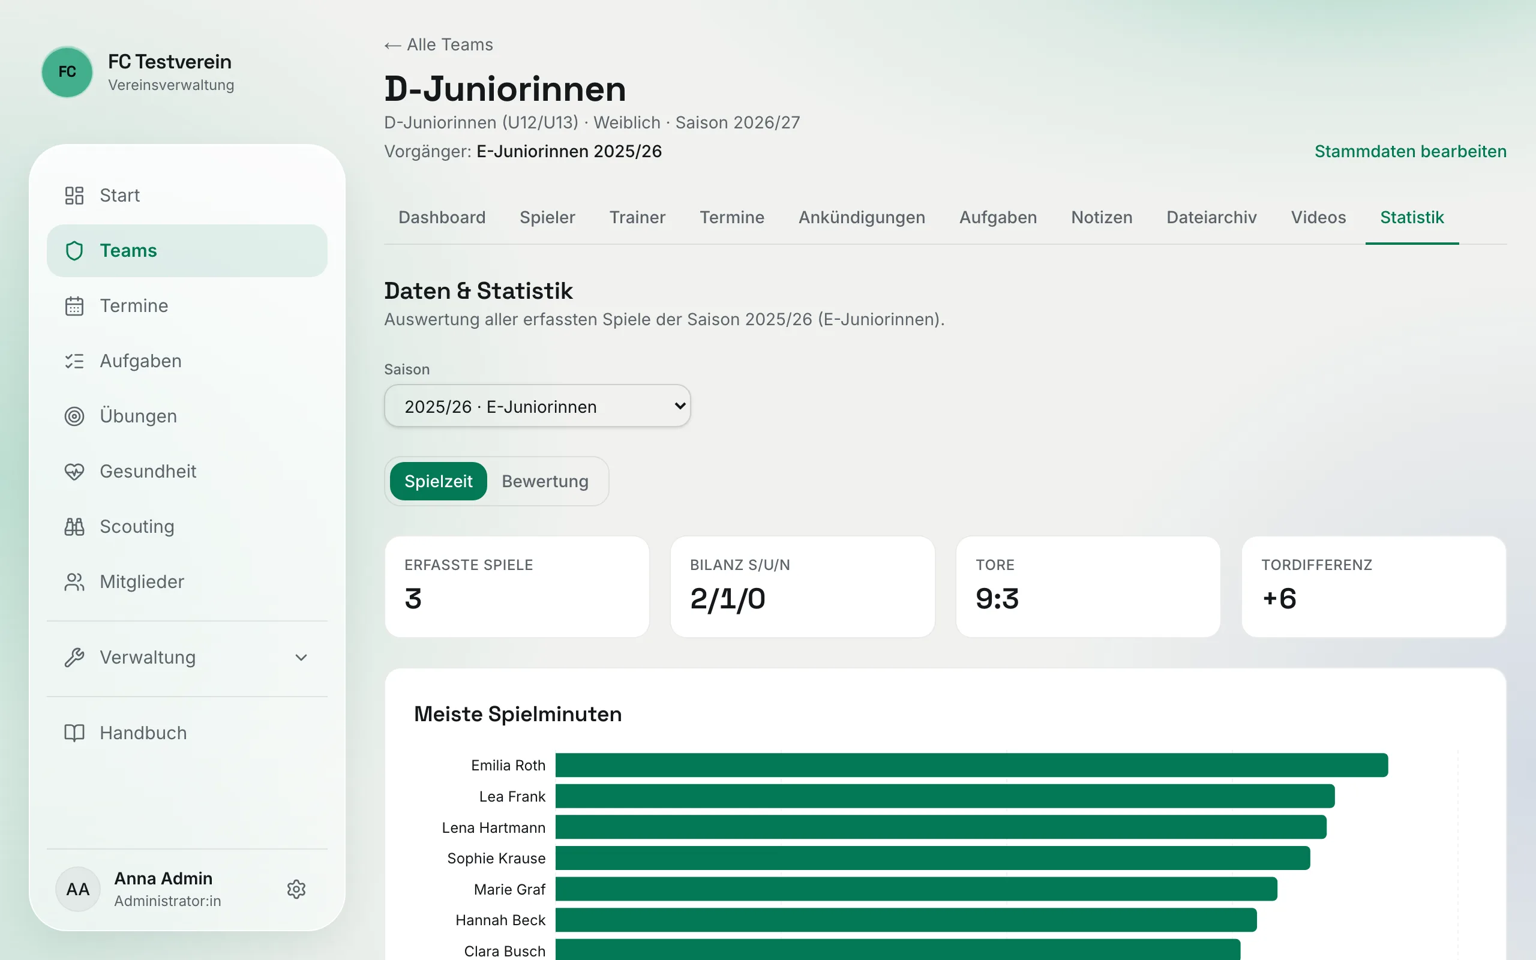Open settings via the gear icon

tap(296, 890)
